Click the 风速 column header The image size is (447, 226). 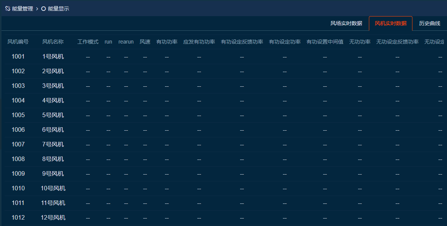(145, 42)
